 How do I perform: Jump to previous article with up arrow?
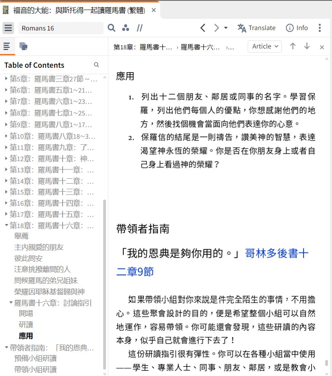(x=293, y=46)
